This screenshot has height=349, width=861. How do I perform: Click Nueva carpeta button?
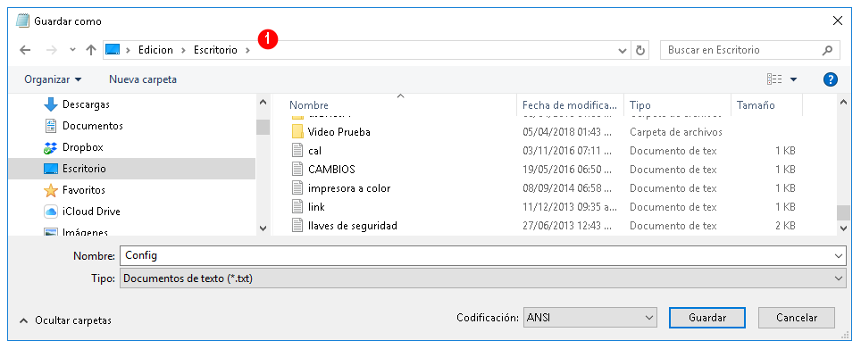point(143,79)
